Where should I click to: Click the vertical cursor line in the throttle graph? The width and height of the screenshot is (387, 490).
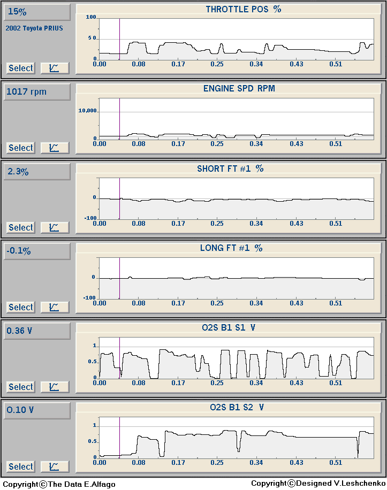click(x=119, y=39)
